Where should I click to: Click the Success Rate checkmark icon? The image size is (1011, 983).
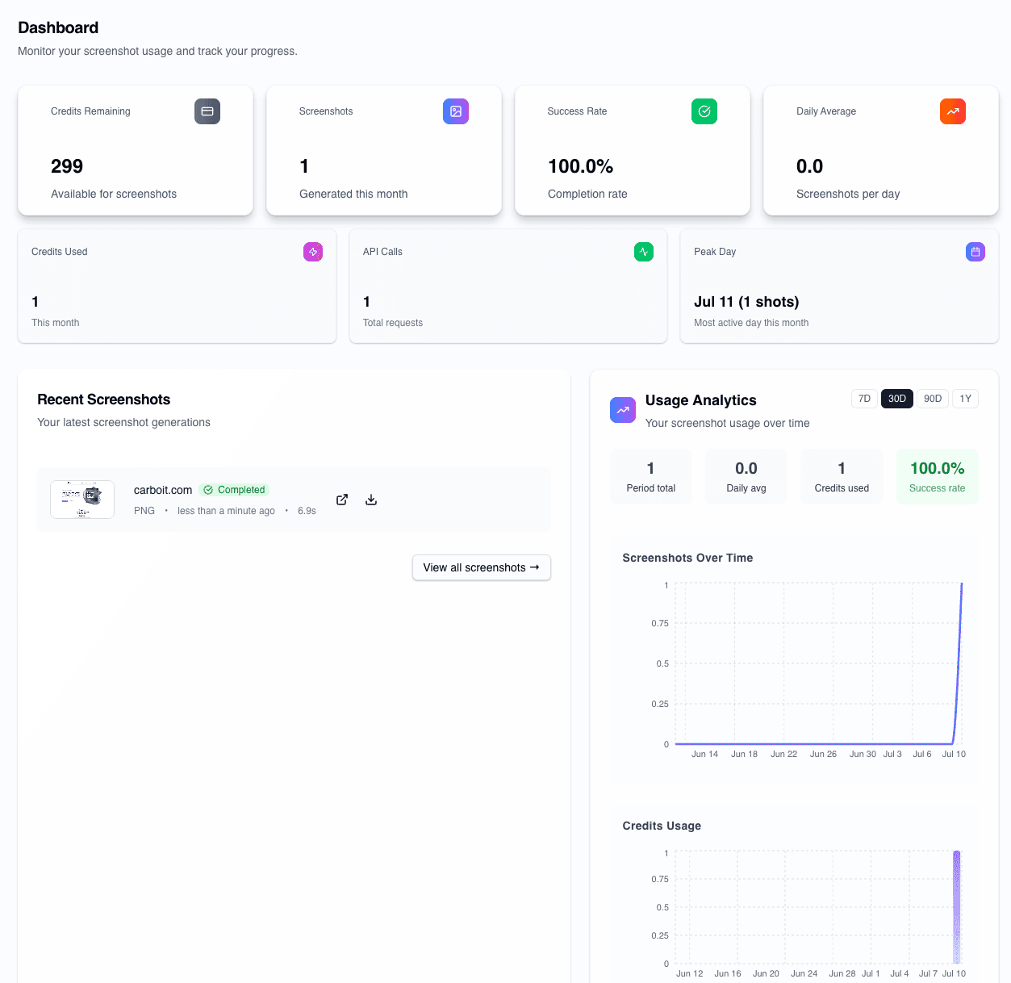click(x=704, y=111)
